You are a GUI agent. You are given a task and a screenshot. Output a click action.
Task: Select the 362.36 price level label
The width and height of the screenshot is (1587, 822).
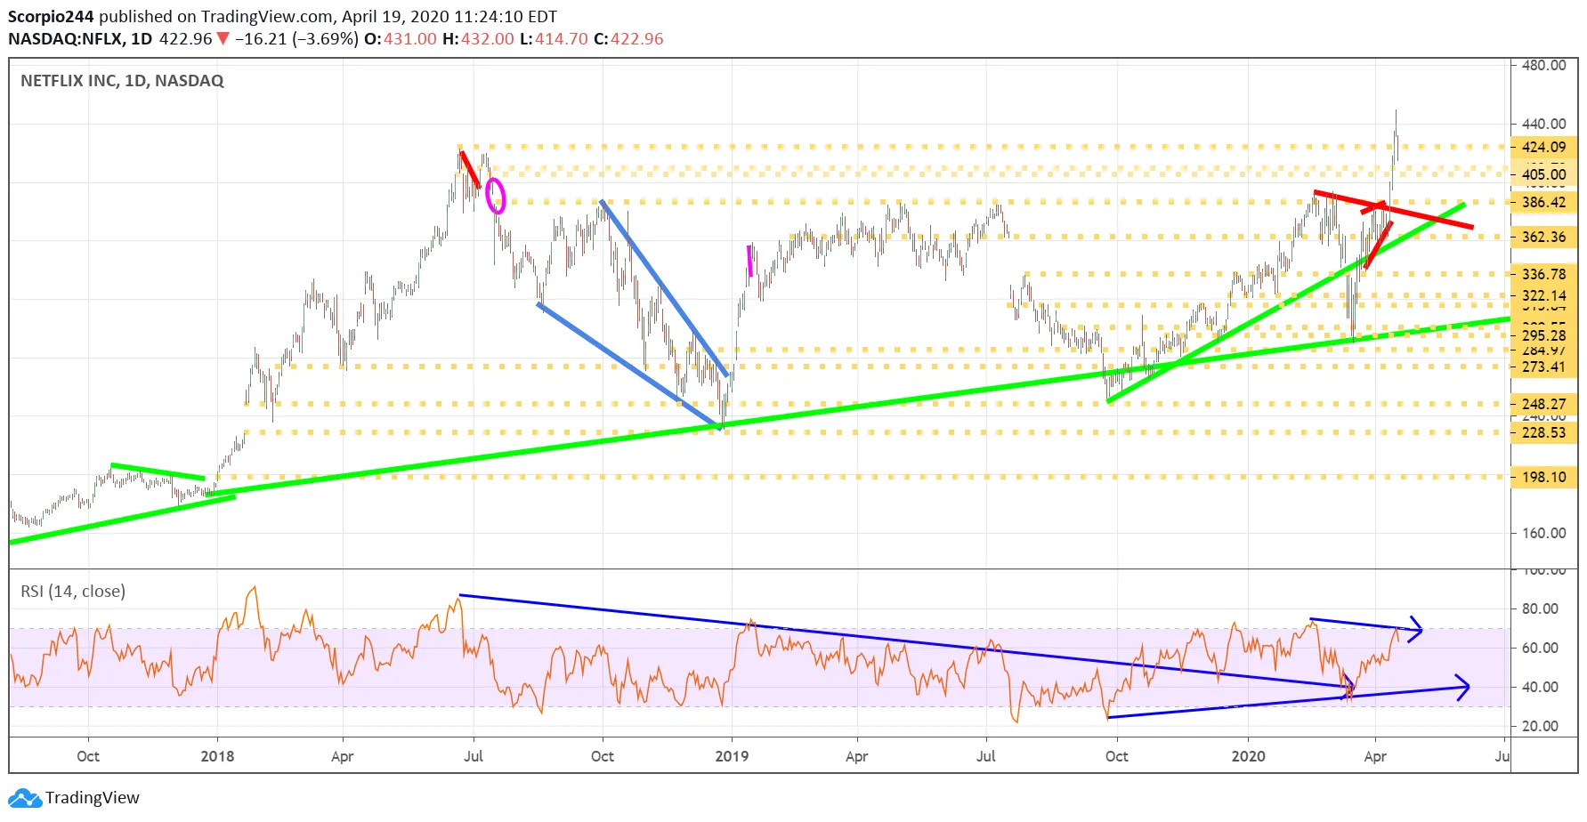1543,238
